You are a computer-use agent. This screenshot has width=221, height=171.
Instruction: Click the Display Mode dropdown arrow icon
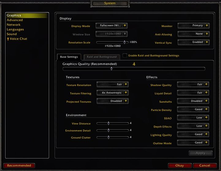click(125, 25)
